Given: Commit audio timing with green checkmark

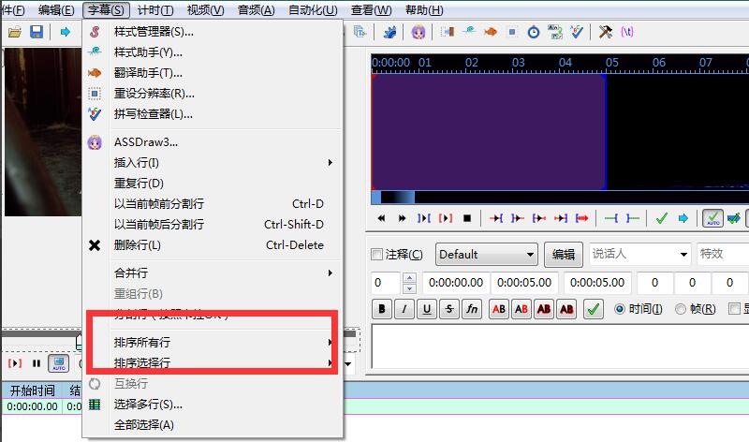Looking at the screenshot, I should click(x=662, y=218).
